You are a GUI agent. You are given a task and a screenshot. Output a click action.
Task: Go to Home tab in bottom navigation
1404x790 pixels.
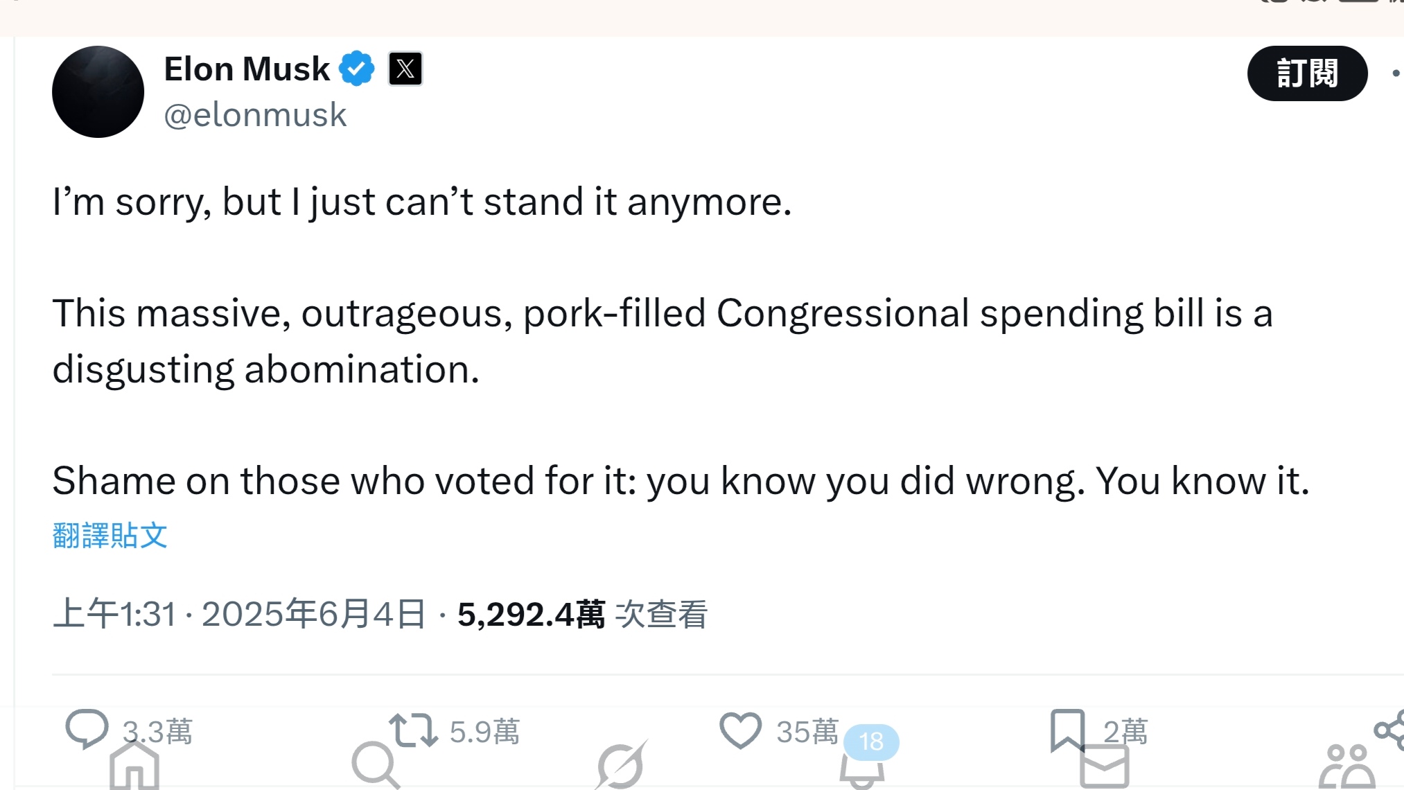click(134, 766)
